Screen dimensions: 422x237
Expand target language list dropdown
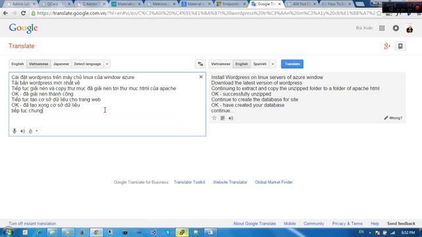272,64
